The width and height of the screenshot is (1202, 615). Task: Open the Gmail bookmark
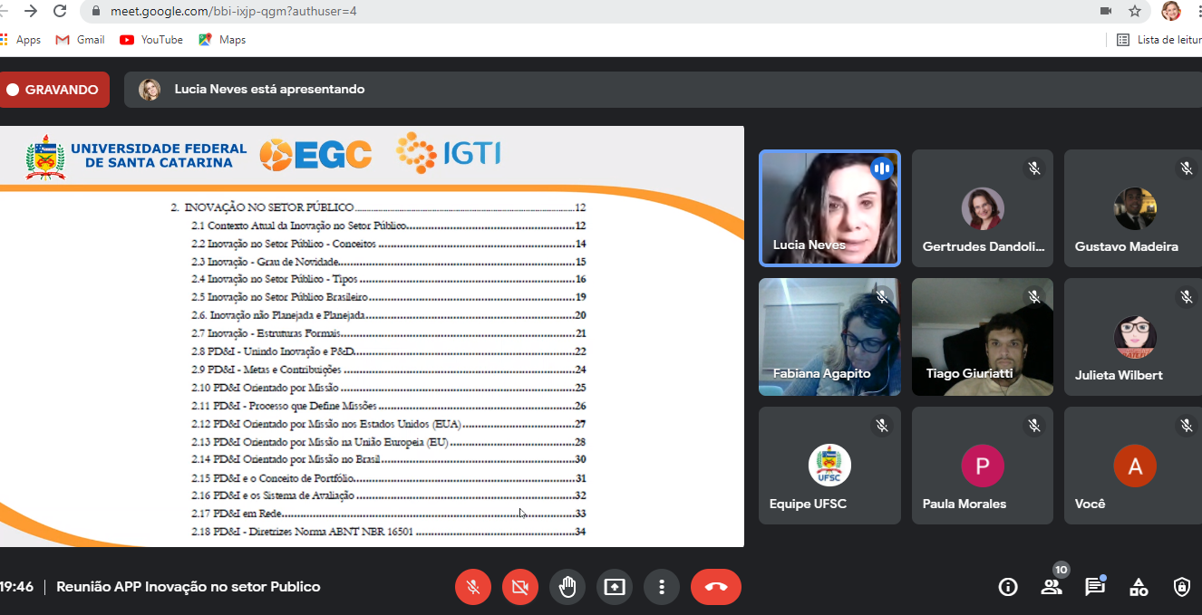click(80, 40)
